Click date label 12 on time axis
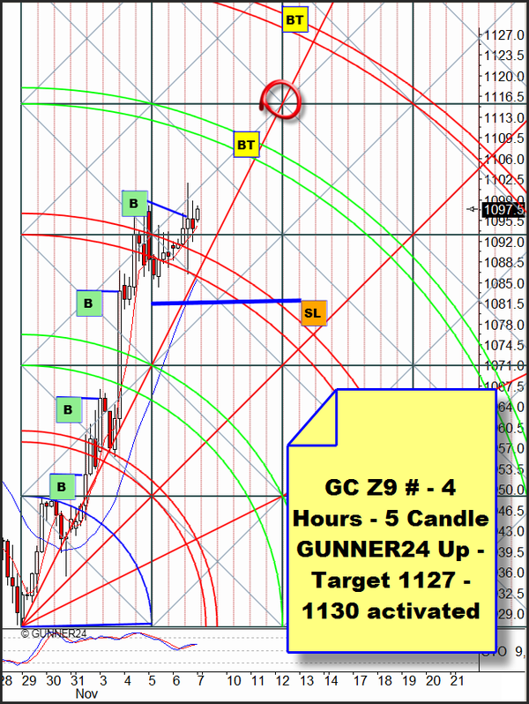This screenshot has width=529, height=704. coord(282,681)
